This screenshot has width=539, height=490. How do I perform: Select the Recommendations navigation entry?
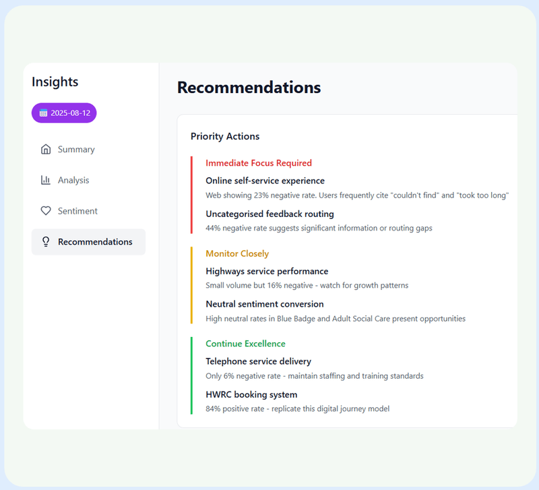(97, 242)
